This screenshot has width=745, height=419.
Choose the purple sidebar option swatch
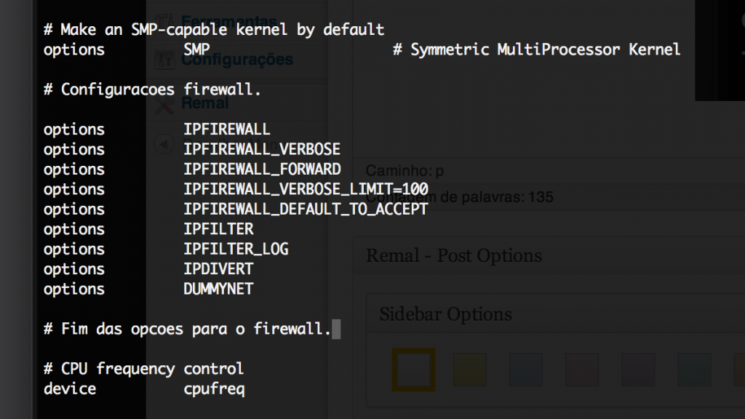point(638,370)
